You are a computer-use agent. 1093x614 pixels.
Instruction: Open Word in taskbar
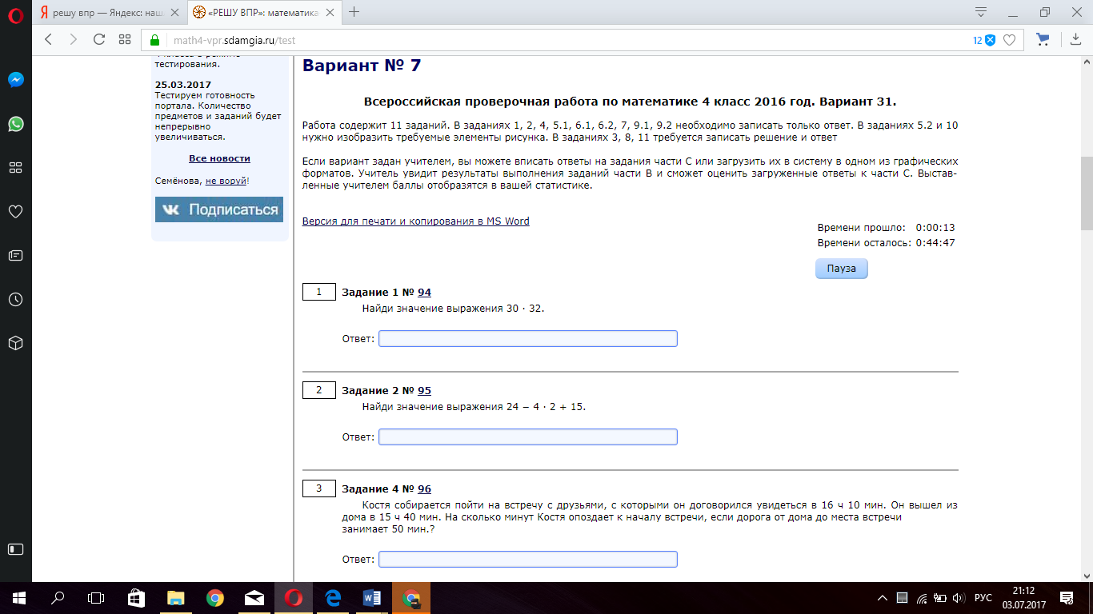click(x=372, y=596)
